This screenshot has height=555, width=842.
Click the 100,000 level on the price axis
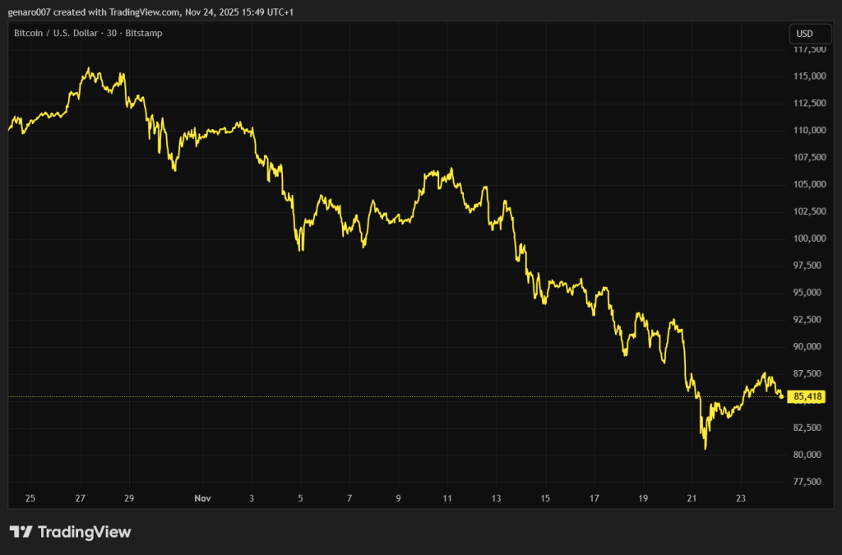click(809, 238)
